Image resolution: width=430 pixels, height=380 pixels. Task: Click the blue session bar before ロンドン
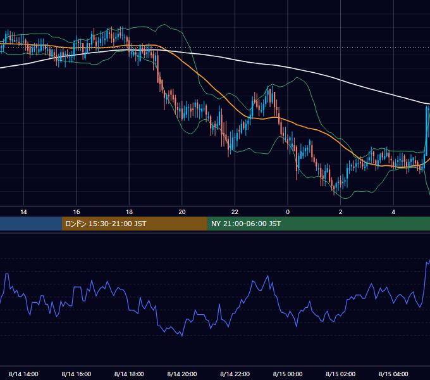(x=31, y=224)
